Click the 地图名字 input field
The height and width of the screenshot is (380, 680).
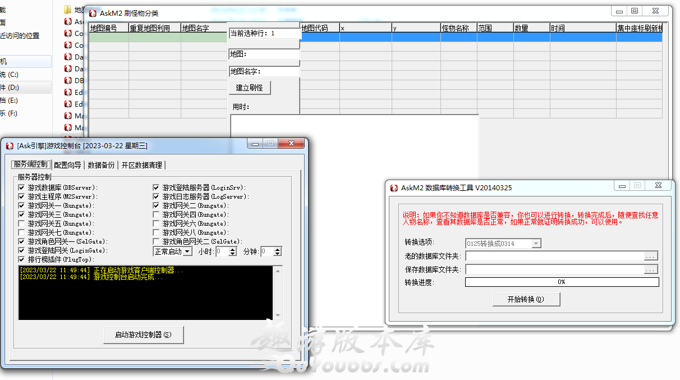pyautogui.click(x=281, y=72)
